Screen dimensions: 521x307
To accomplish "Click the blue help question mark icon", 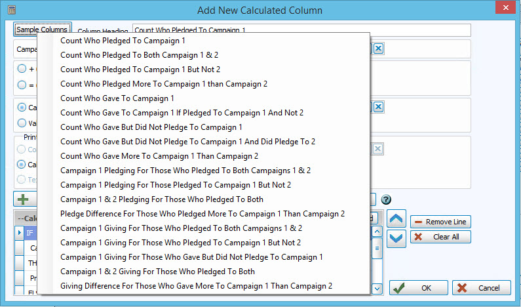I will pyautogui.click(x=386, y=199).
